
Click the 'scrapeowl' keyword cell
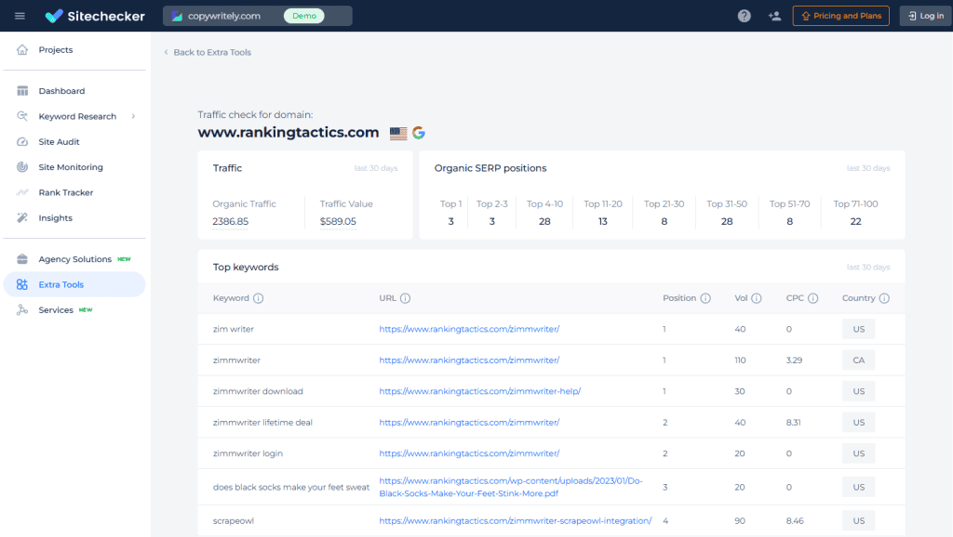tap(234, 520)
